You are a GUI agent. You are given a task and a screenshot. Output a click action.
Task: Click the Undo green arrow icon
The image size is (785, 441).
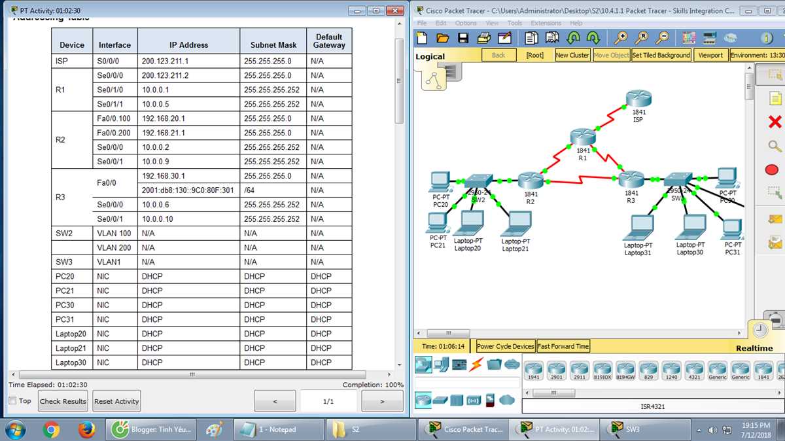click(x=574, y=38)
